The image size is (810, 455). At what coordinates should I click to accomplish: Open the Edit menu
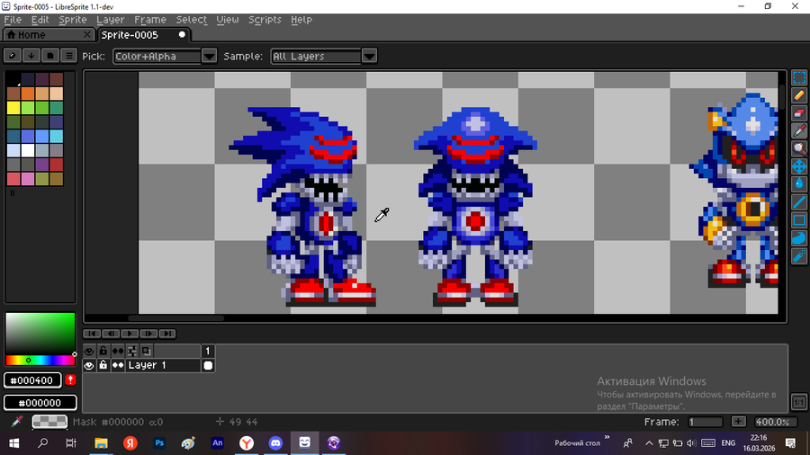40,20
